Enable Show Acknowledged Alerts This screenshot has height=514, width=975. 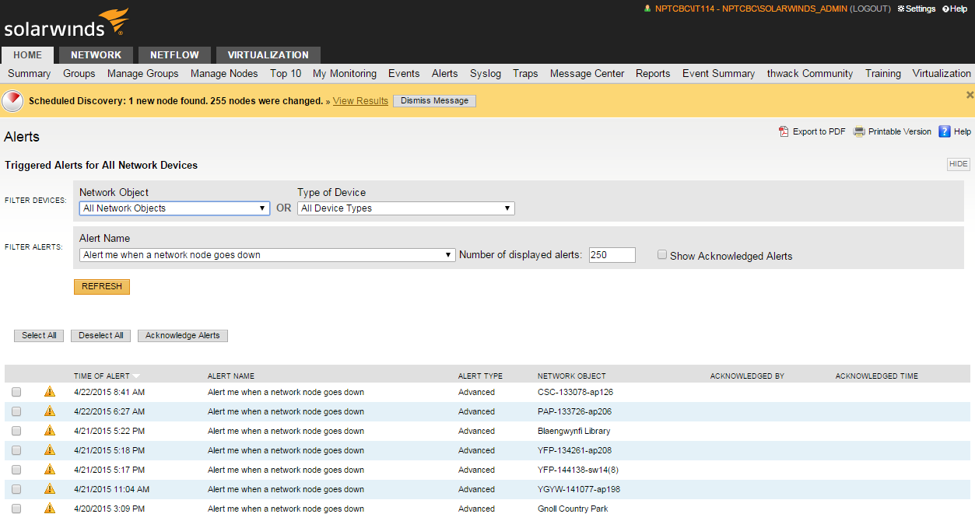click(x=662, y=254)
